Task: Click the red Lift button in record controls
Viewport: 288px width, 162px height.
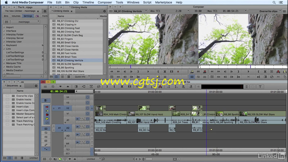Action: coord(278,72)
